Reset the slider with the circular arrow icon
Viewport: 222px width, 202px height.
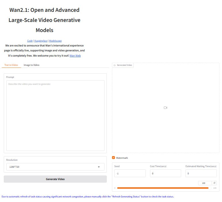tap(214, 183)
